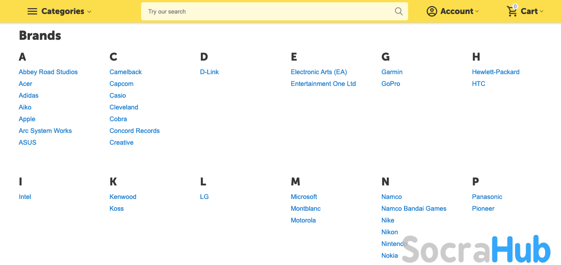Click the Account user profile icon
Image resolution: width=561 pixels, height=265 pixels.
pyautogui.click(x=432, y=11)
